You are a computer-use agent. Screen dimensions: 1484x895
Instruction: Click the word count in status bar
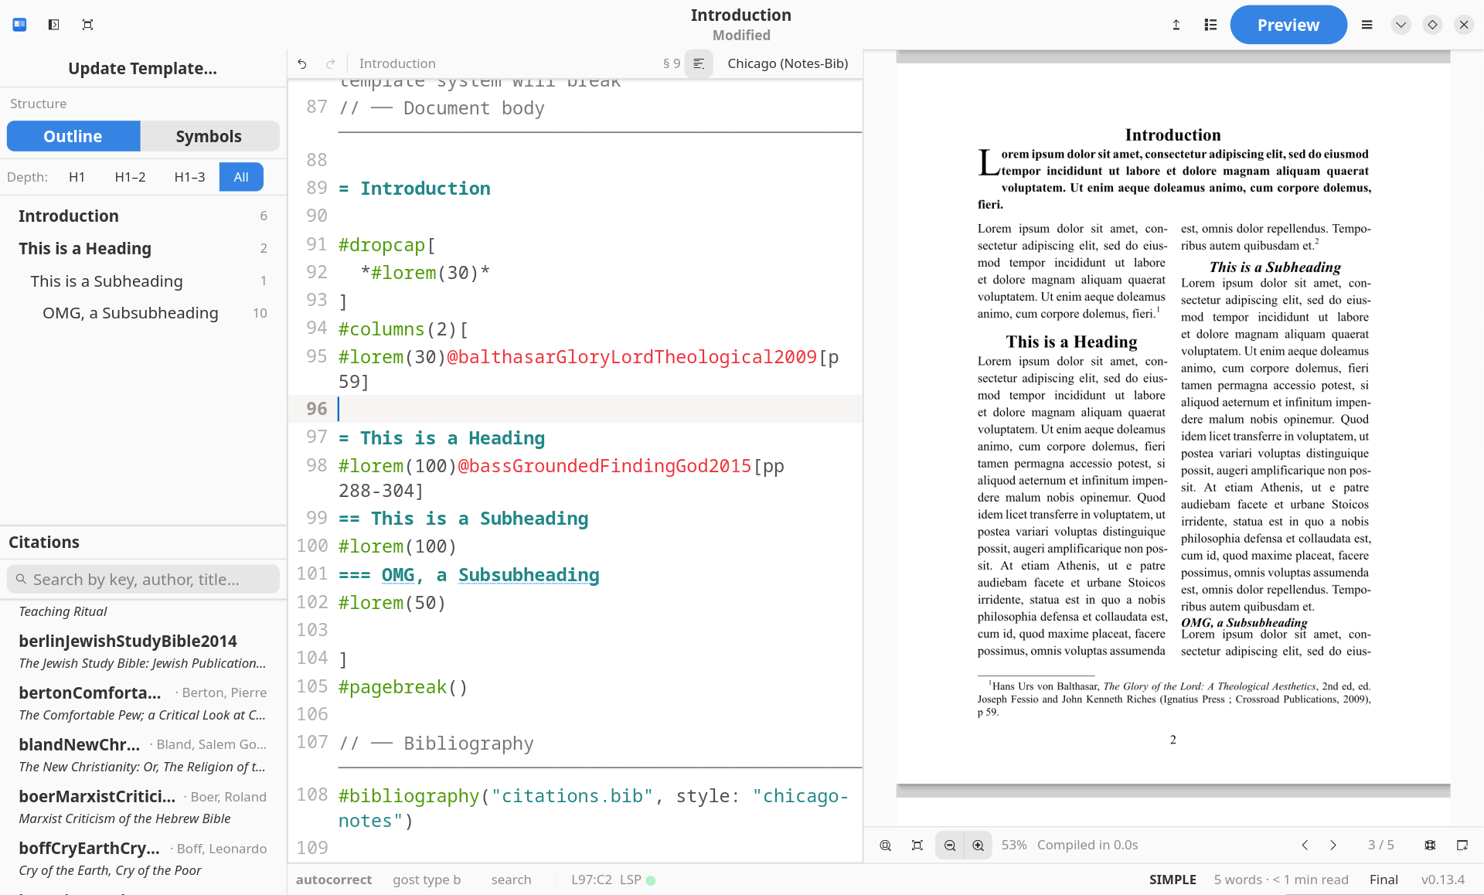click(x=1281, y=880)
